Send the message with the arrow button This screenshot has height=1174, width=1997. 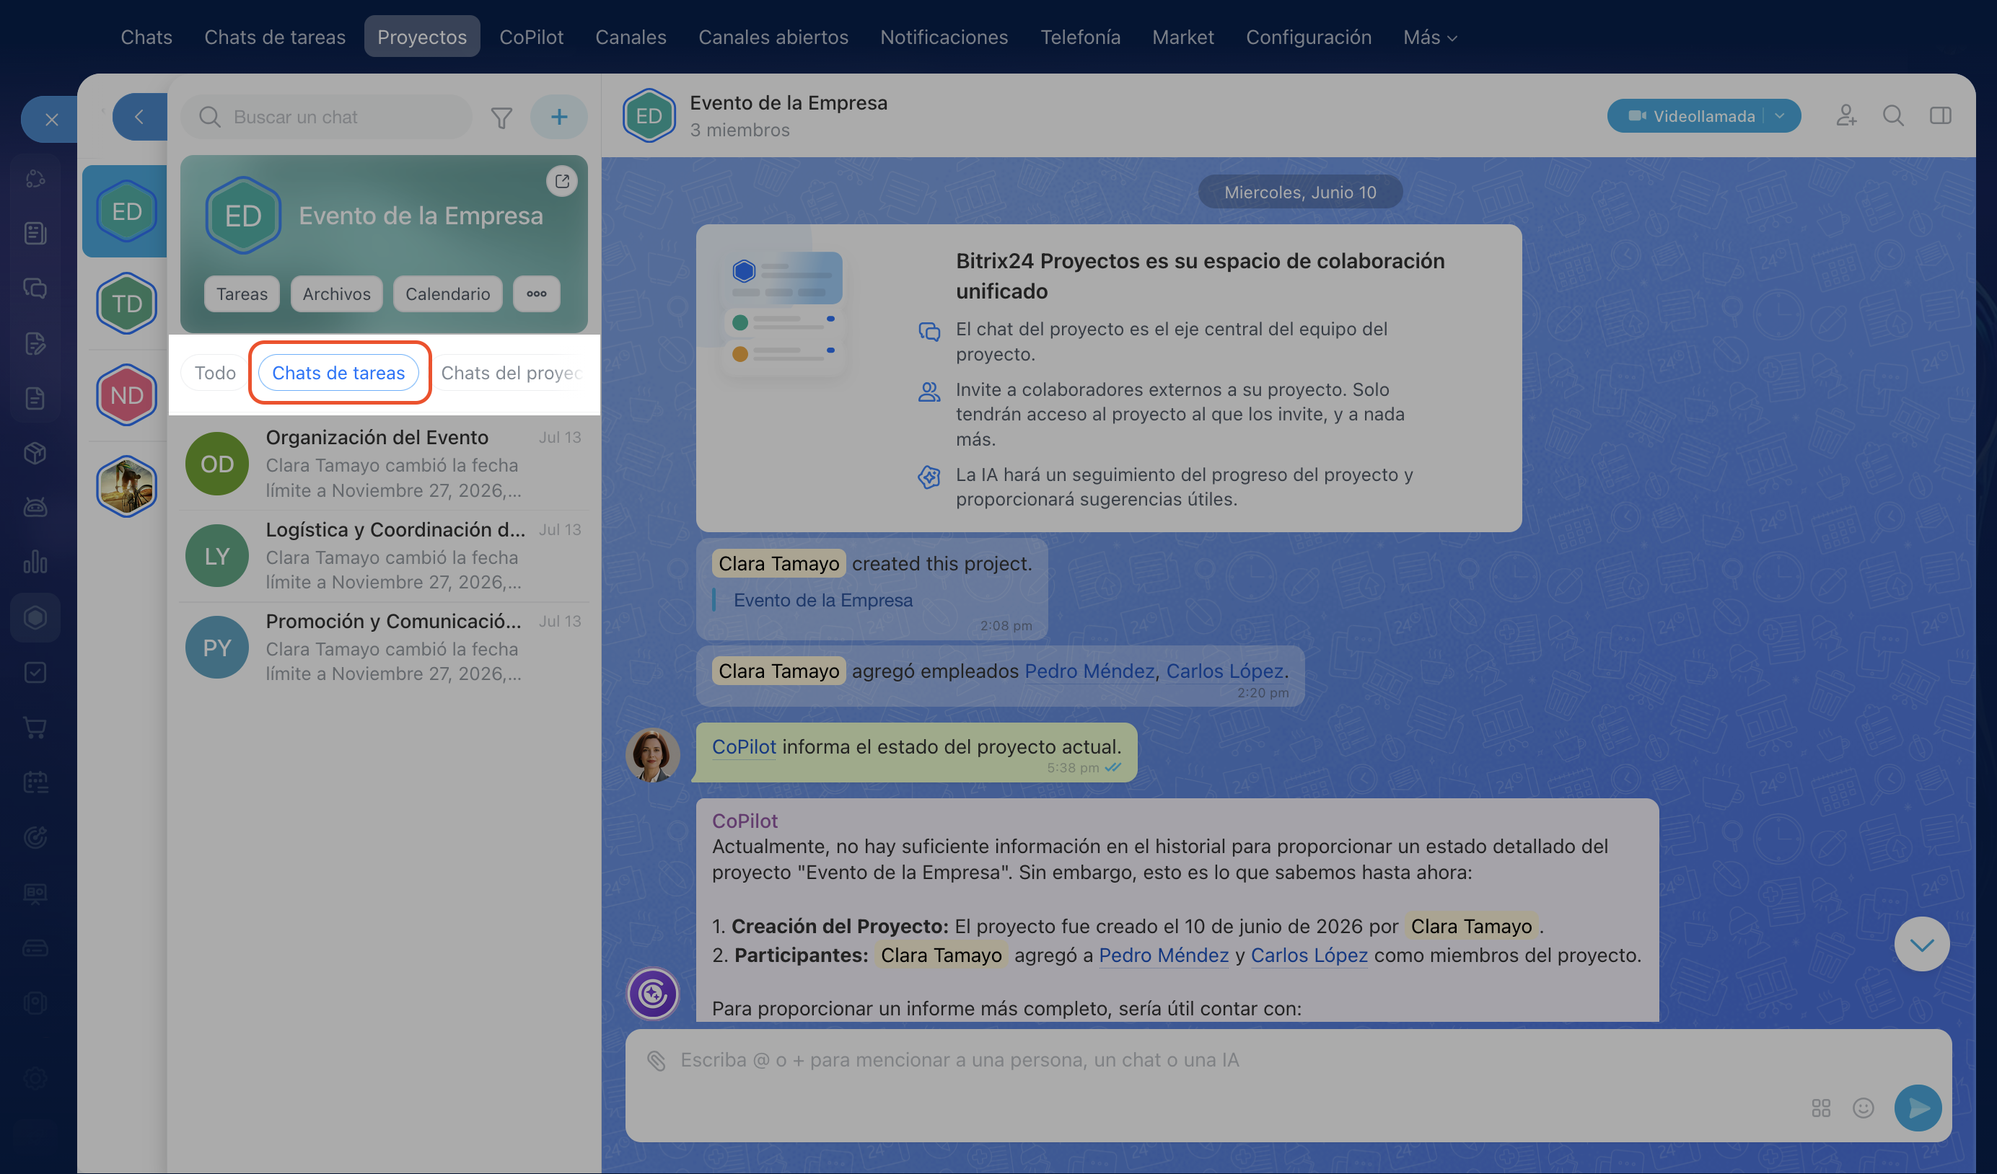[1918, 1108]
